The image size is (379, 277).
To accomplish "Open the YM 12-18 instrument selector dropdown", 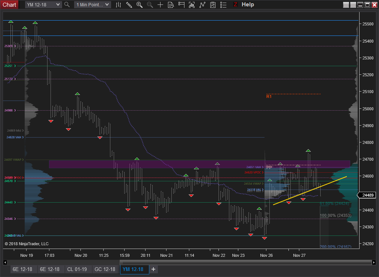I will (43, 4).
